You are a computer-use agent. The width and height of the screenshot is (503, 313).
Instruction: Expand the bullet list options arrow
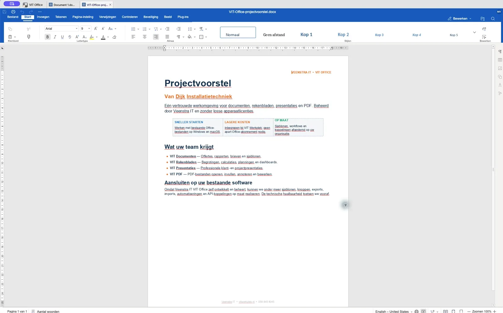point(138,29)
